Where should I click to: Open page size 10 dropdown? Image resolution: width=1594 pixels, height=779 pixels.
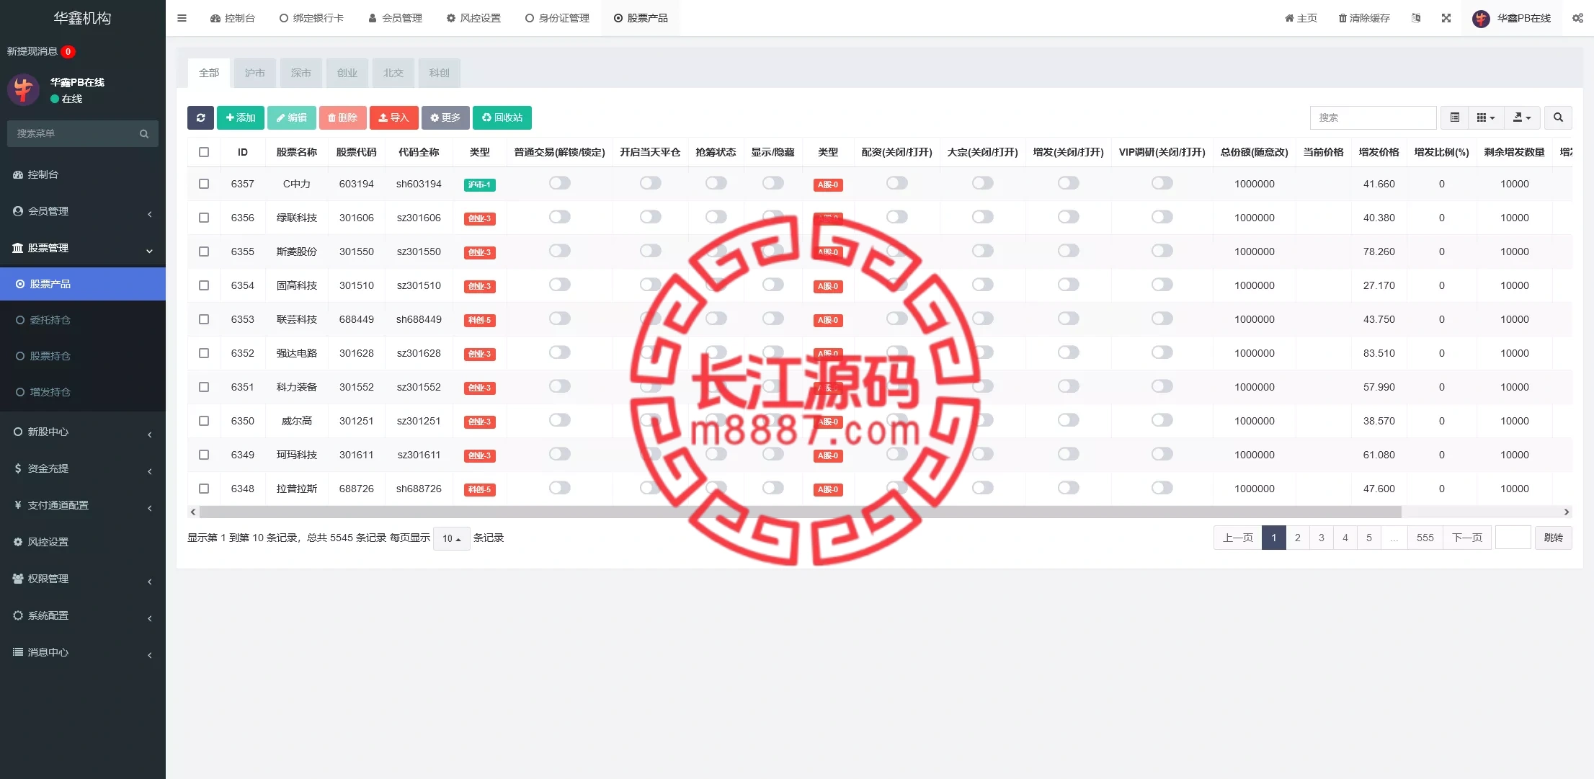pos(451,538)
